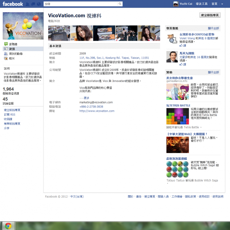This screenshot has height=230, width=230.
Task: Subscribe via RSS link
Action: pos(10,115)
